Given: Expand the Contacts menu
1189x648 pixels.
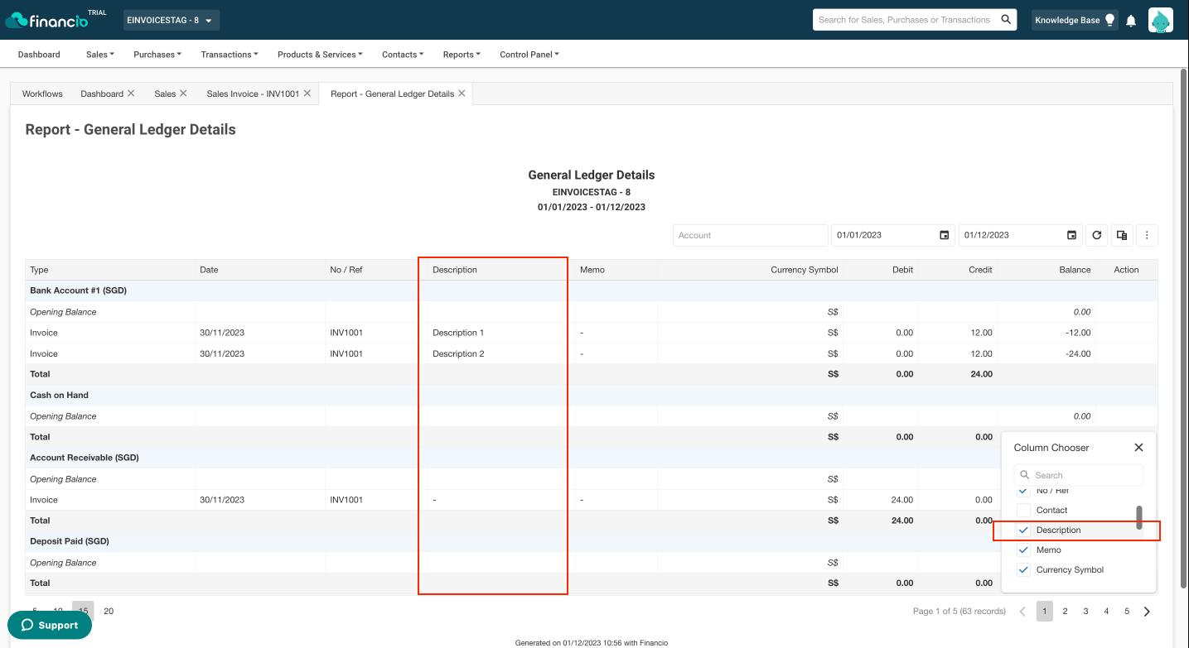Looking at the screenshot, I should (x=403, y=55).
